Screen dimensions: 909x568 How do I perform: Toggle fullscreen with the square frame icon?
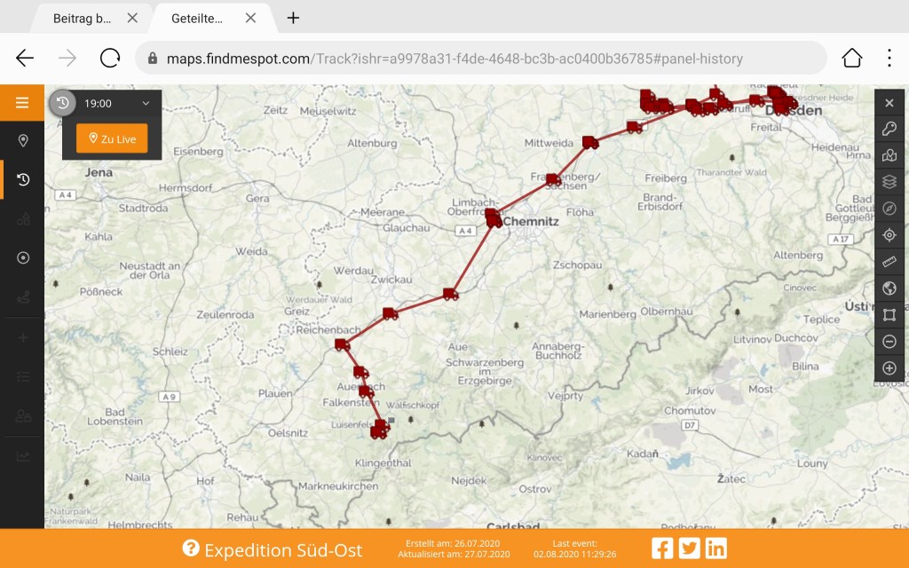[x=889, y=315]
